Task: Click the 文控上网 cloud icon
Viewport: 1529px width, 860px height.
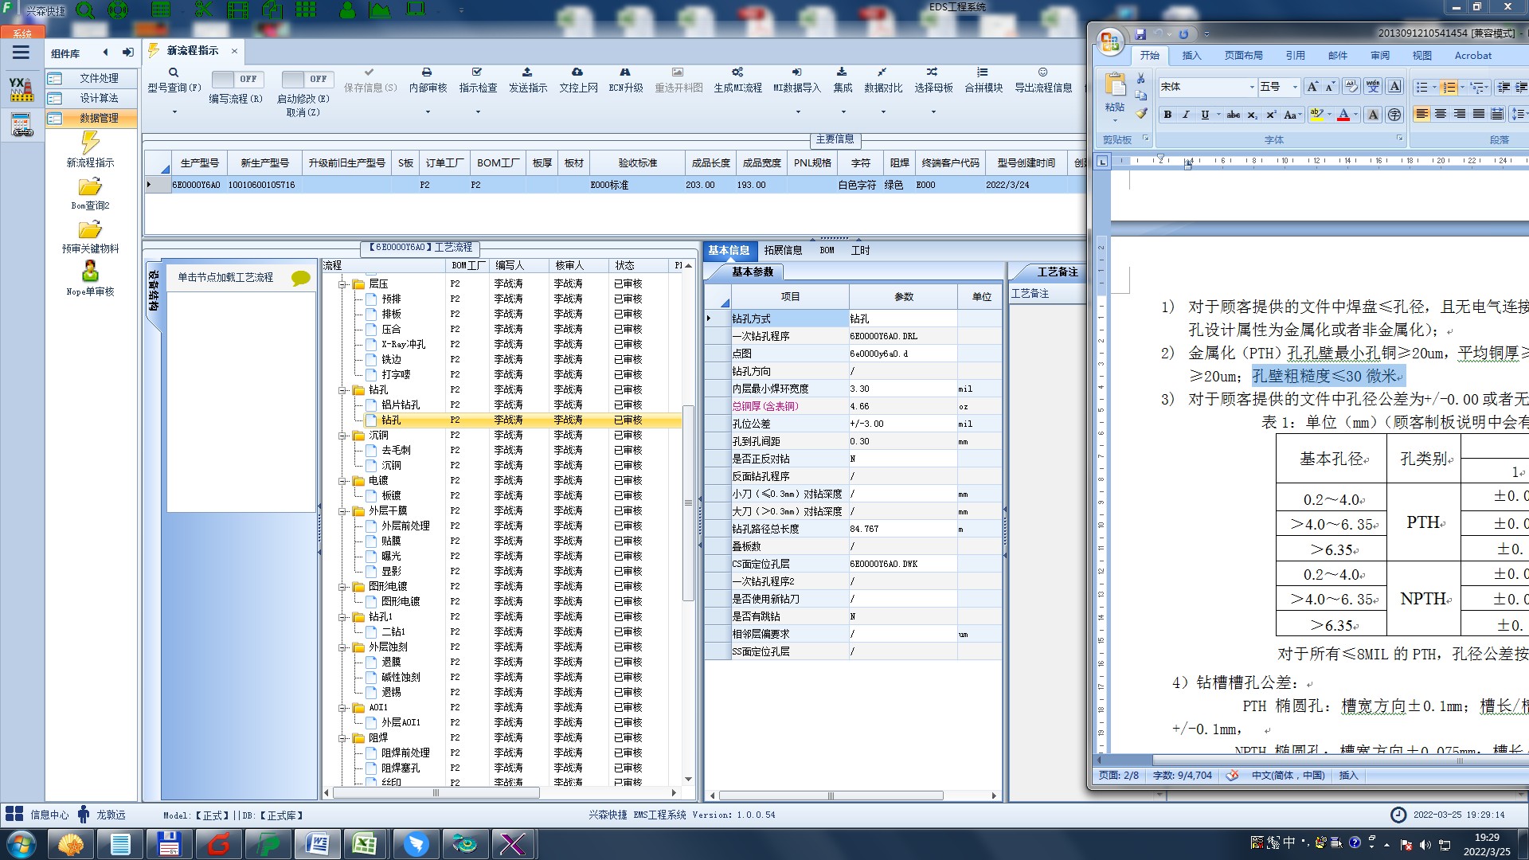Action: (577, 72)
